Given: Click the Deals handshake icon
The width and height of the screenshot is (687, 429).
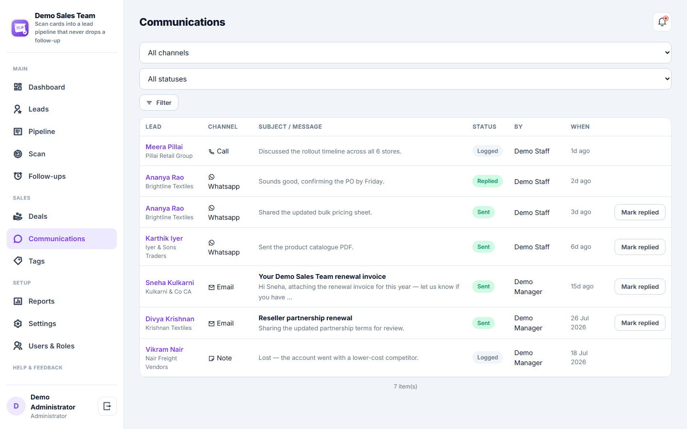Looking at the screenshot, I should coord(18,216).
